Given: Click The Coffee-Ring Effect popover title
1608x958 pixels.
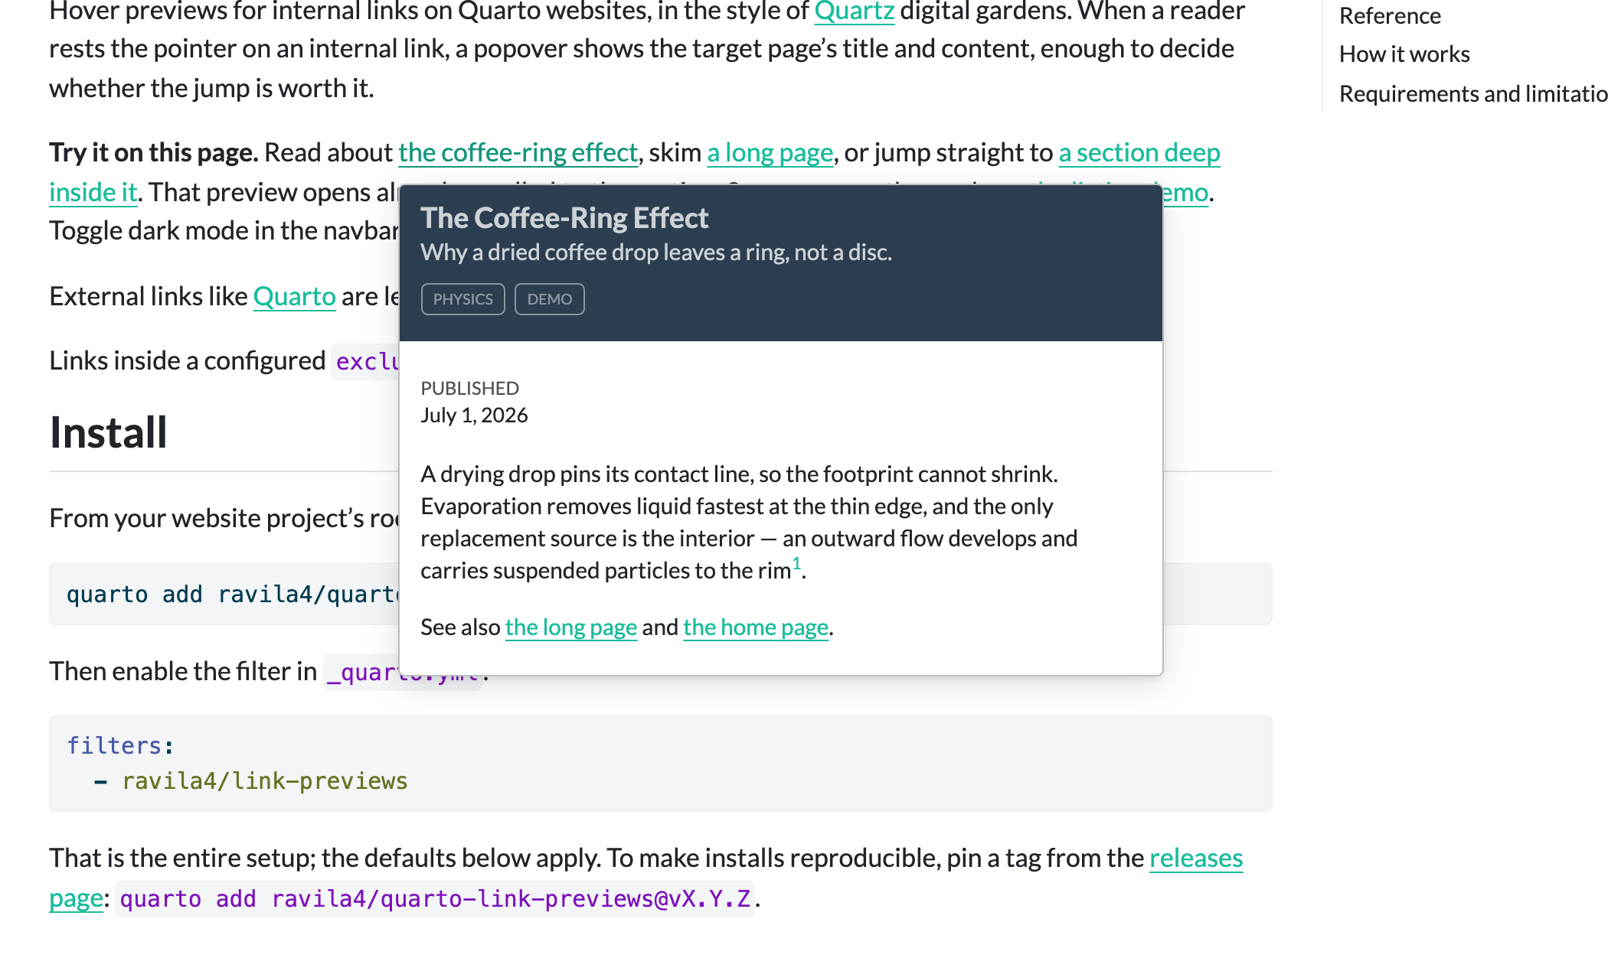Looking at the screenshot, I should click(564, 218).
